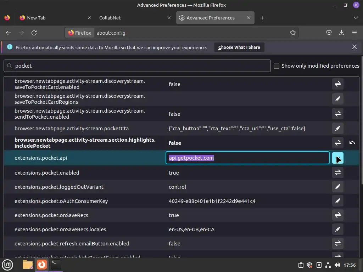Select the oAuthConsumerKey value text
Image resolution: width=363 pixels, height=272 pixels.
click(212, 201)
